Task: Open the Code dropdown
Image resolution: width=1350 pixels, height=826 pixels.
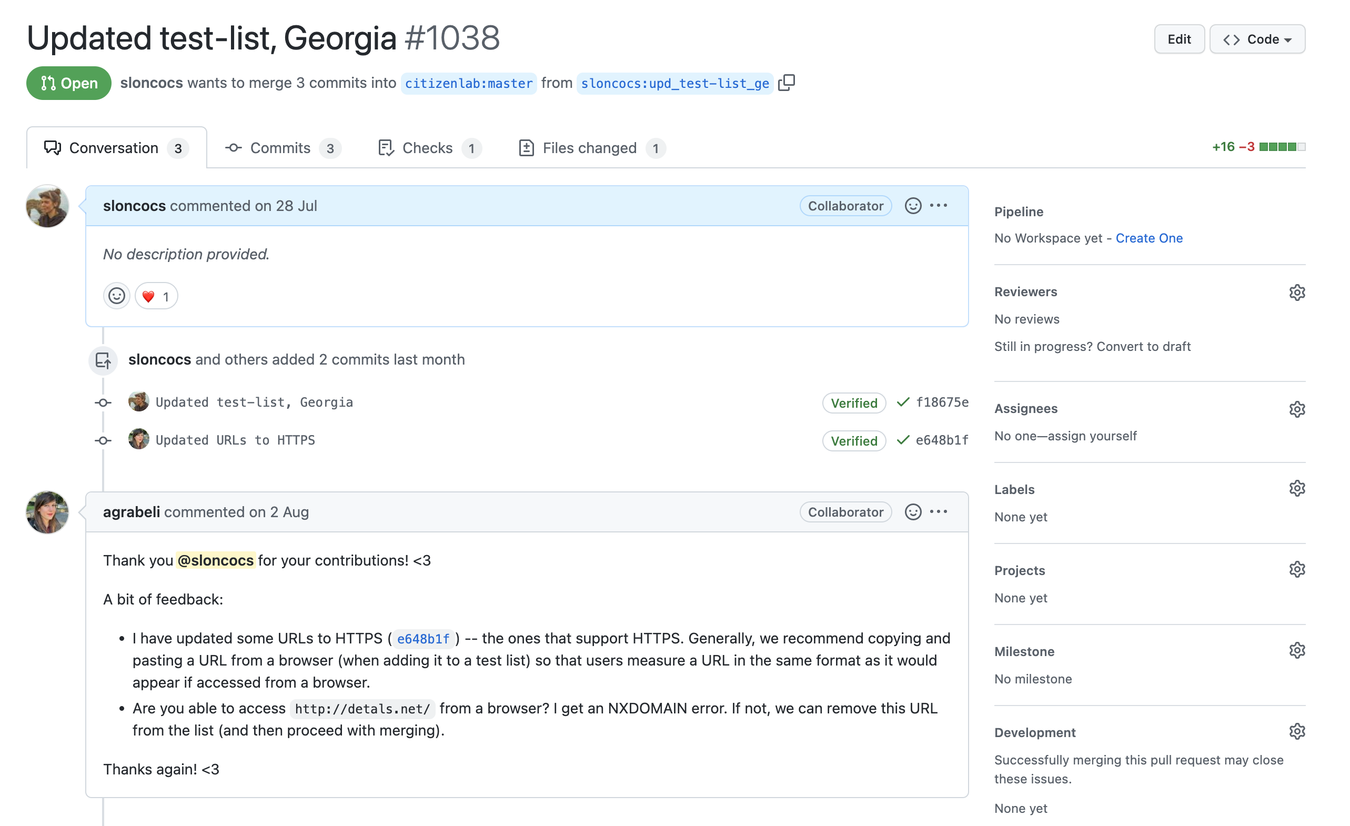Action: point(1257,39)
